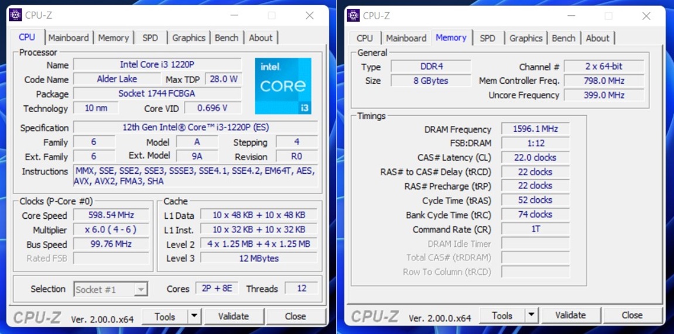Open the Bench tab in right window

point(563,38)
